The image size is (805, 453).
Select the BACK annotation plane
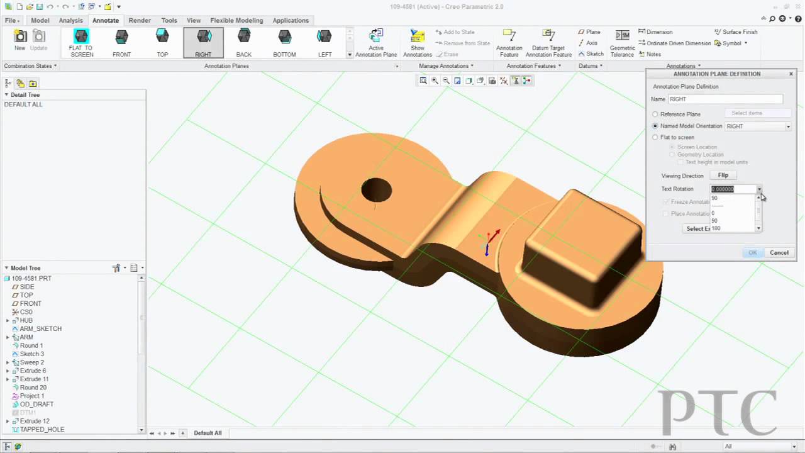[x=244, y=43]
